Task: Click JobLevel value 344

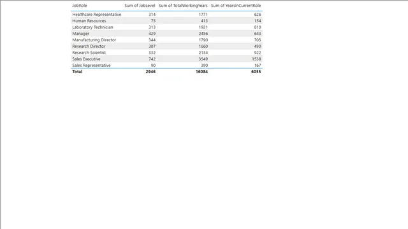Action: [x=152, y=40]
